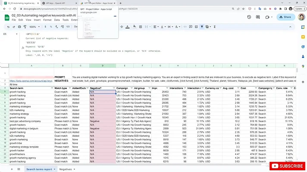Format as currency with dollar icon
The height and width of the screenshot is (172, 307).
[45, 27]
